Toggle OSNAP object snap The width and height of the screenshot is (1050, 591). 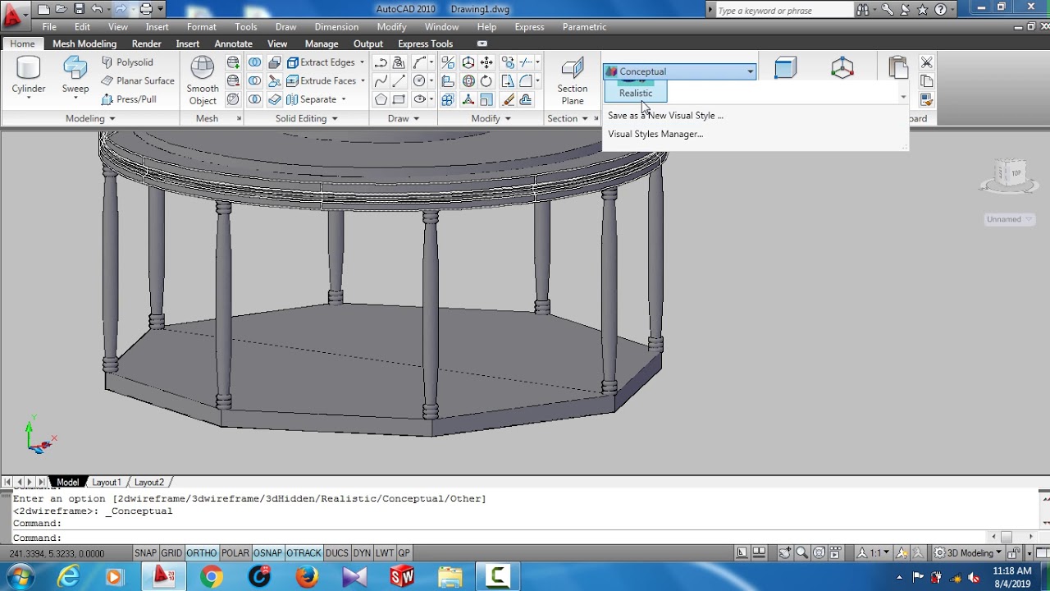(267, 553)
